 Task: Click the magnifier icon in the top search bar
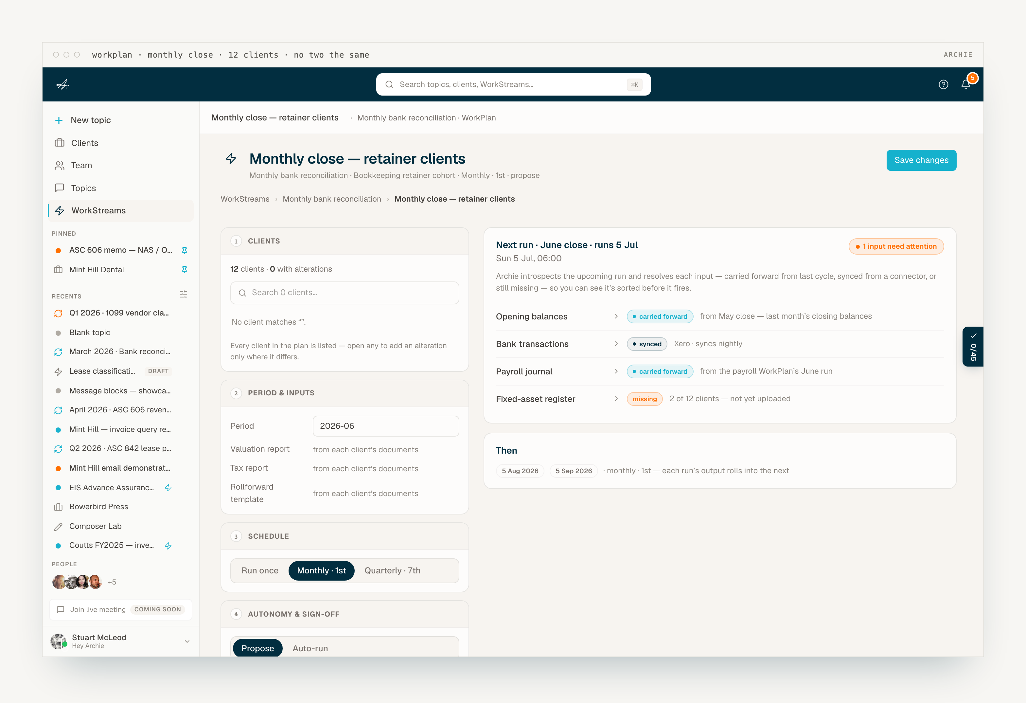coord(389,84)
